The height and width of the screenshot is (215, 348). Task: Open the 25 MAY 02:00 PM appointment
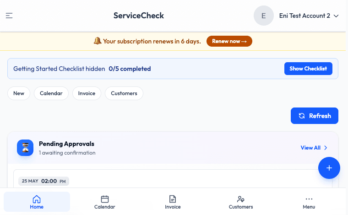[43, 181]
